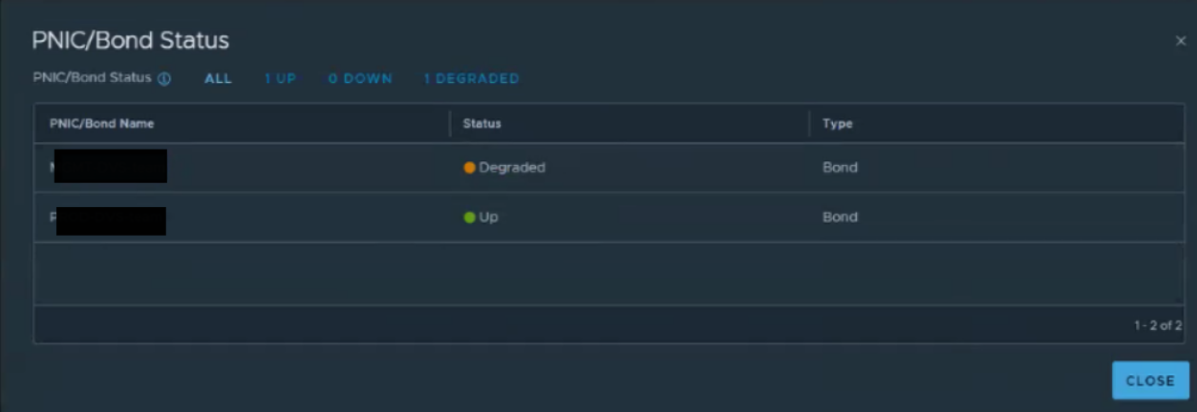1197x412 pixels.
Task: Click the Type column header
Action: pyautogui.click(x=837, y=124)
